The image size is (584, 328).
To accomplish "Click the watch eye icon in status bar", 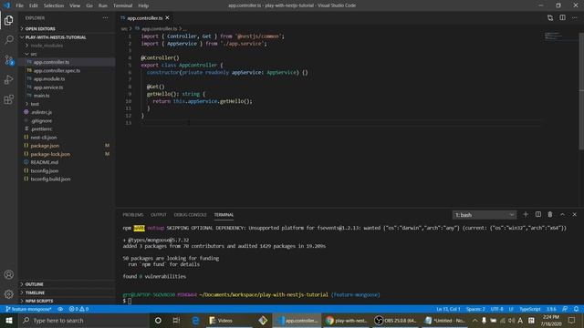I will click(x=60, y=309).
